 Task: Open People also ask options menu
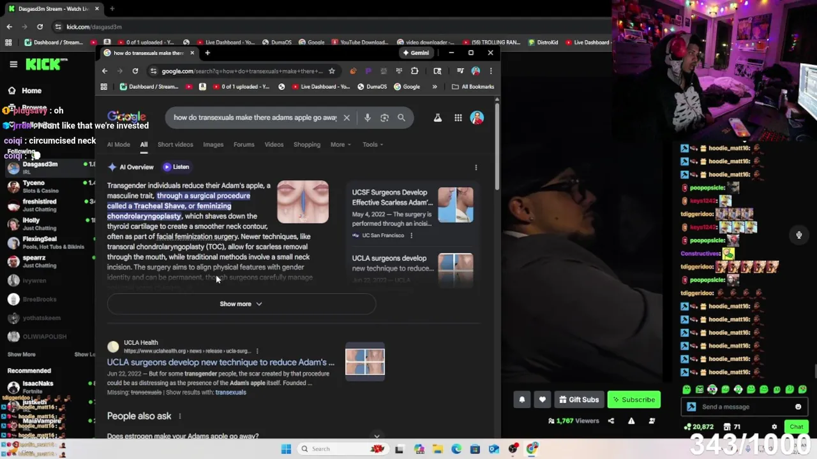(x=179, y=416)
